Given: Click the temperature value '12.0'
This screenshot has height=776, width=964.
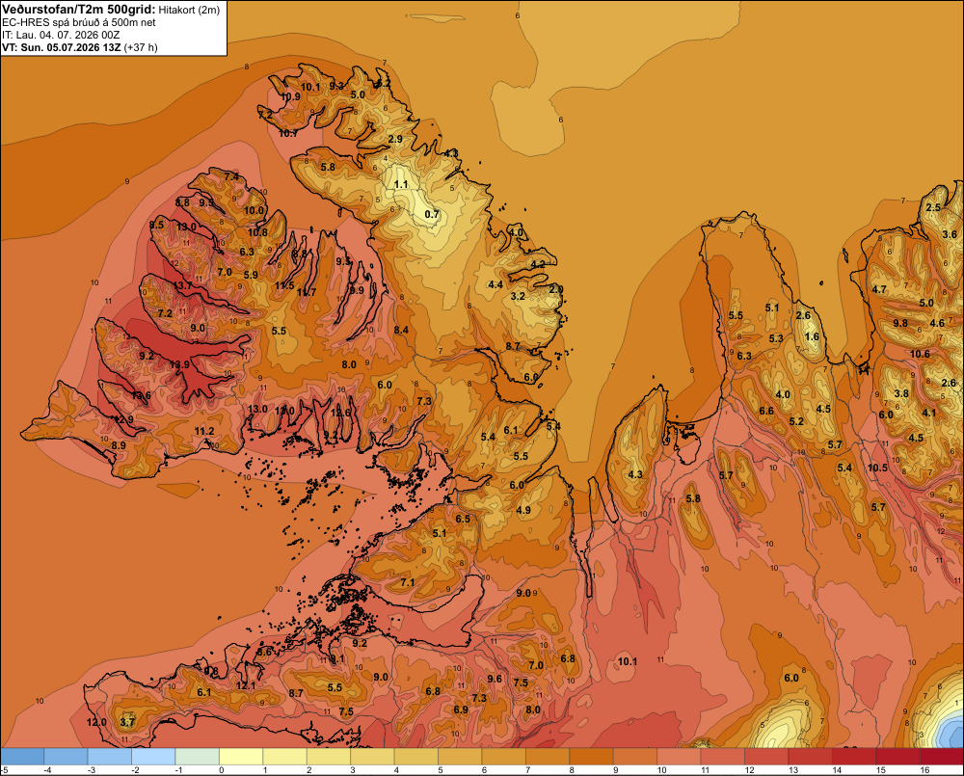Looking at the screenshot, I should (x=96, y=723).
